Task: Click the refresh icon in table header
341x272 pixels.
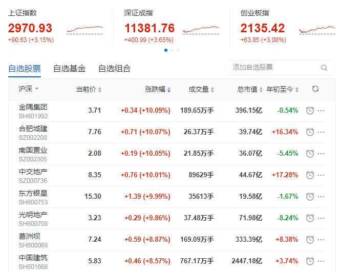Action: coord(315,89)
